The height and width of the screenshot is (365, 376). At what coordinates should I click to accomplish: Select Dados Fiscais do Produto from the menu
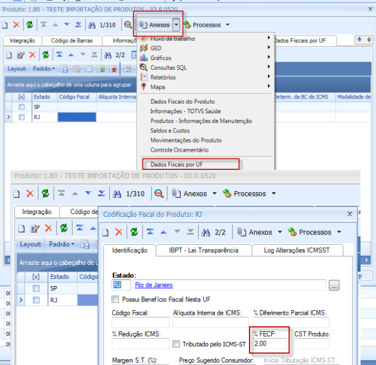point(183,101)
